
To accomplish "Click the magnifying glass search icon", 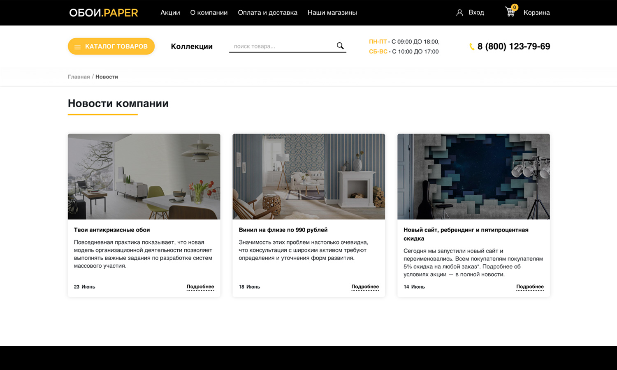I will 340,46.
